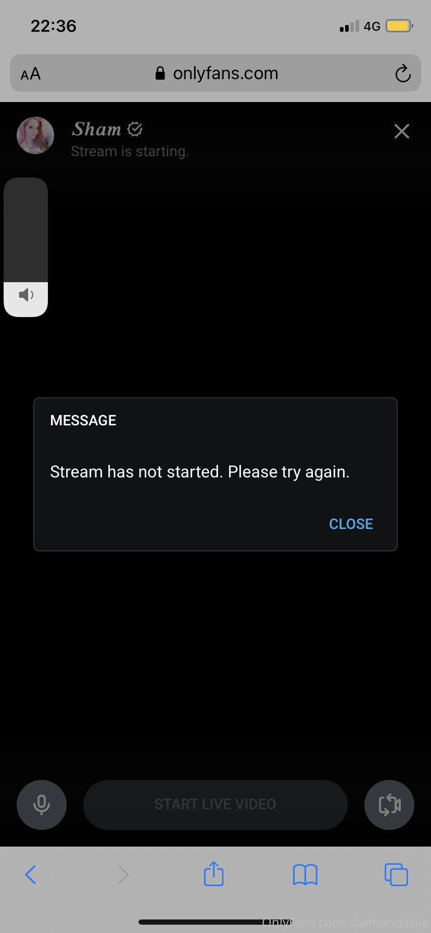Tap the microphone mute button
Viewport: 431px width, 933px height.
(42, 804)
